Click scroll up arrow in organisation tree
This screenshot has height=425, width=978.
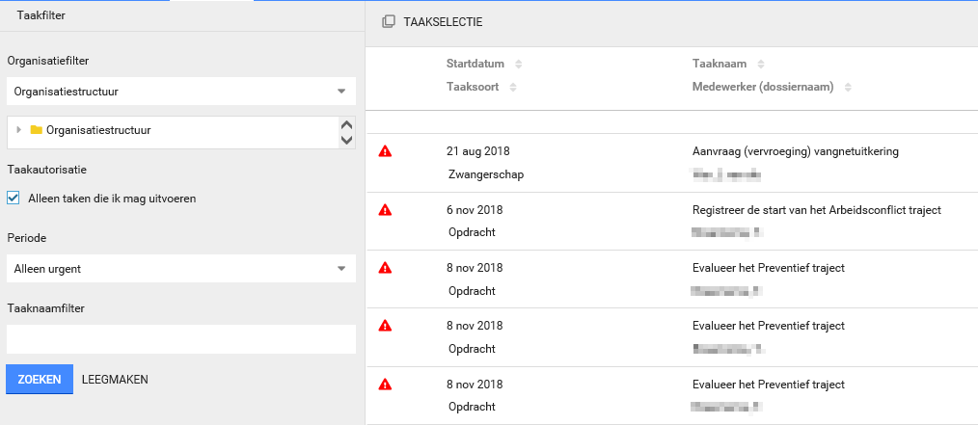347,124
